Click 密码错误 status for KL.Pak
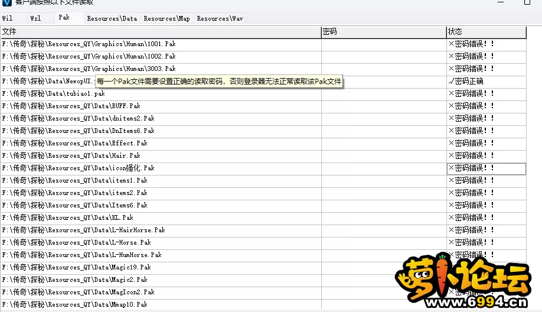 (487, 218)
